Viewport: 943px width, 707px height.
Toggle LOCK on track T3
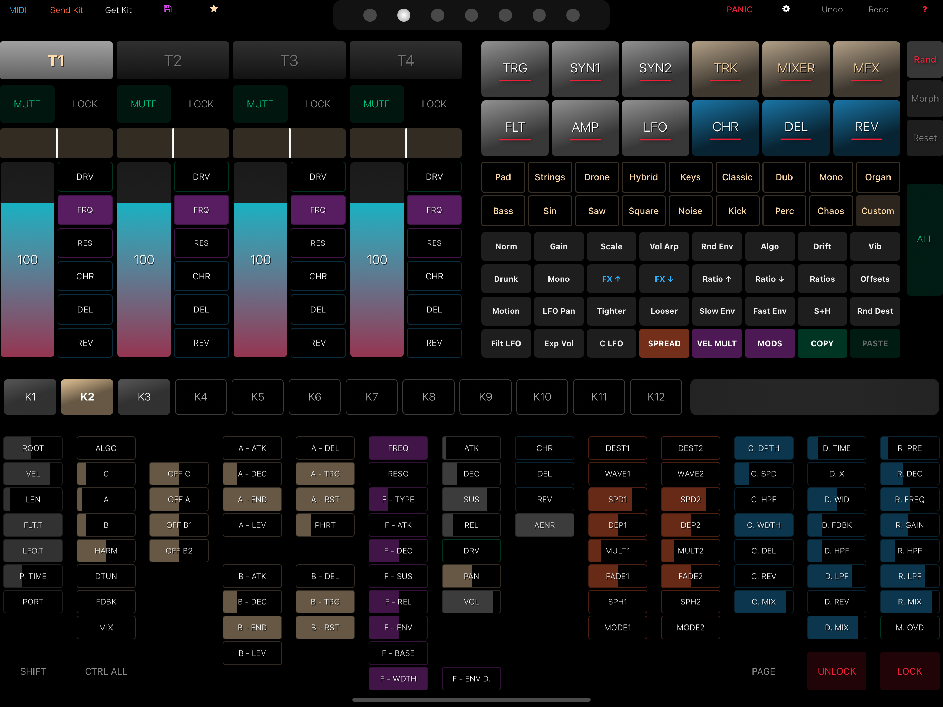coord(318,104)
